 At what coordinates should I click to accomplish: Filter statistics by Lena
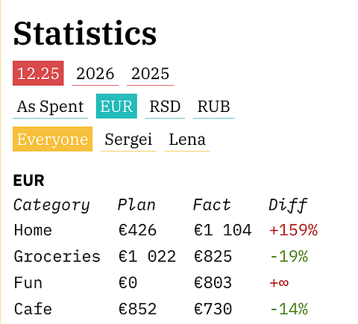pos(187,139)
